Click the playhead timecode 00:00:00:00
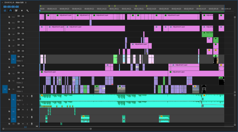238x132 pixels. [11, 6]
